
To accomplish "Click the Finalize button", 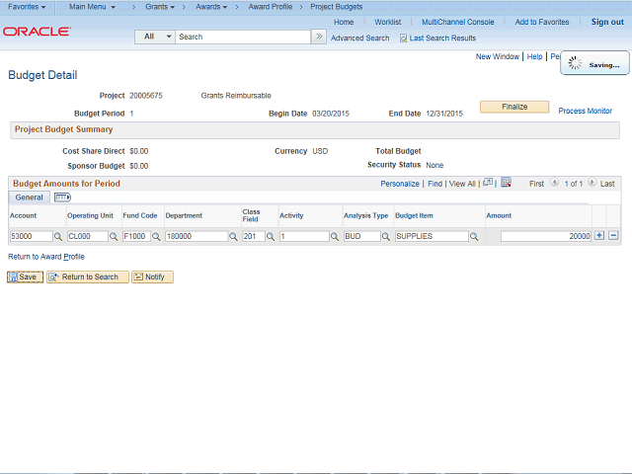I will tap(514, 107).
